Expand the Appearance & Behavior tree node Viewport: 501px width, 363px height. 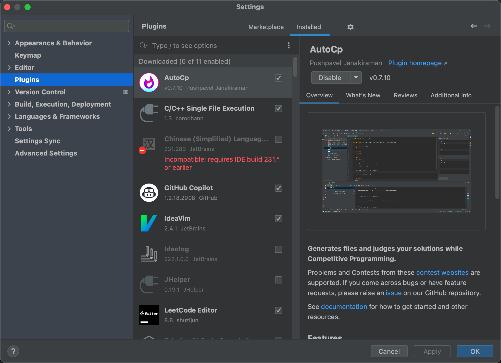point(9,43)
